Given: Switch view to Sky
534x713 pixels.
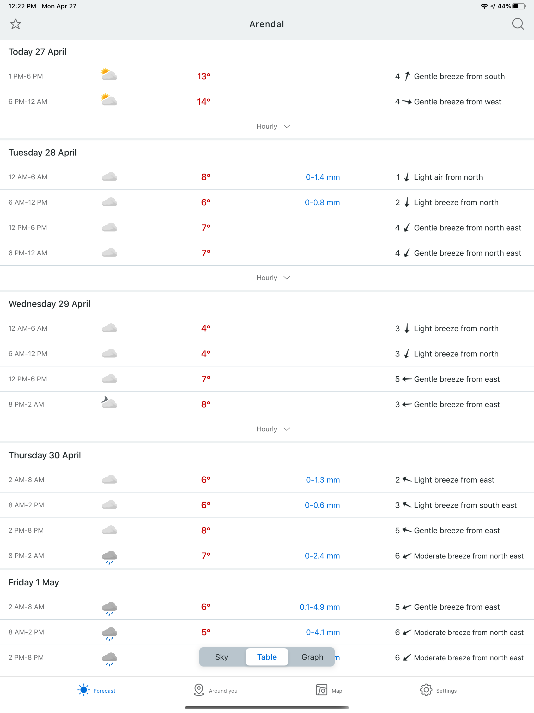Looking at the screenshot, I should click(x=222, y=657).
